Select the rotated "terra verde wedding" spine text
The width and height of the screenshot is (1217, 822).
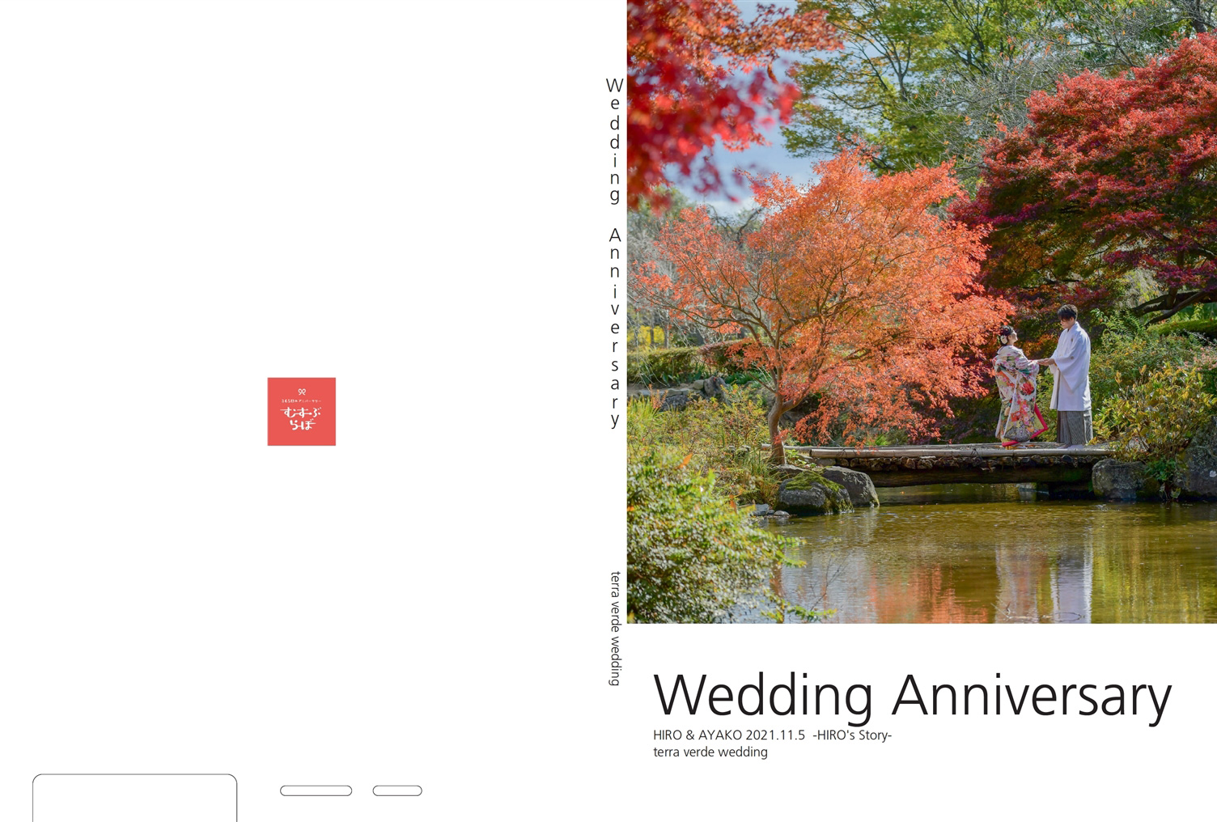click(615, 629)
